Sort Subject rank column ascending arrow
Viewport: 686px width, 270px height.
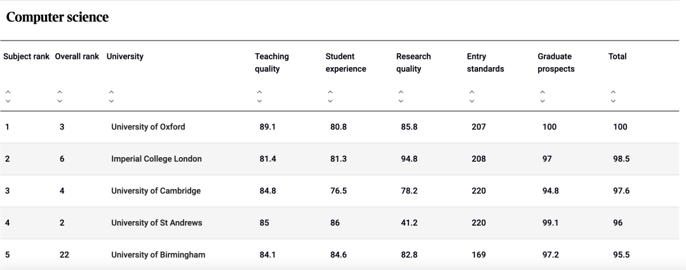(x=8, y=92)
